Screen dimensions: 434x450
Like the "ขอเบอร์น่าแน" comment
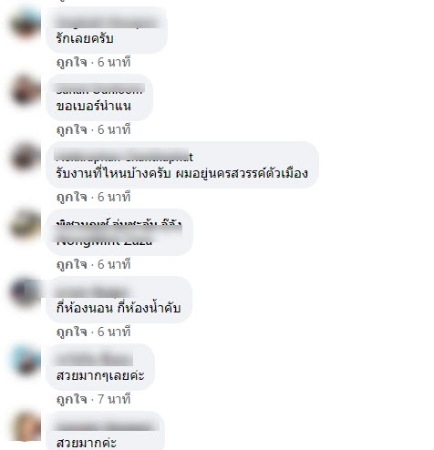[x=72, y=129]
